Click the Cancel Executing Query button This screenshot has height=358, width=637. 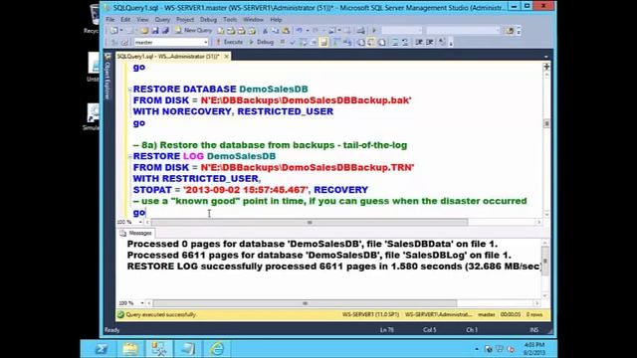[x=283, y=42]
